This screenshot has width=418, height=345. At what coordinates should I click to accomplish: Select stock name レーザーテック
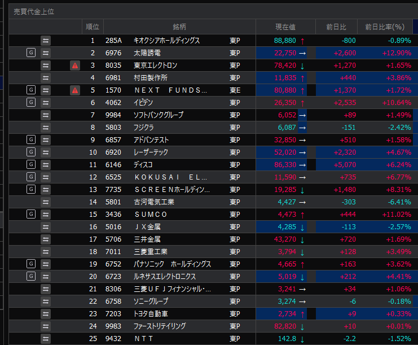pyautogui.click(x=151, y=152)
